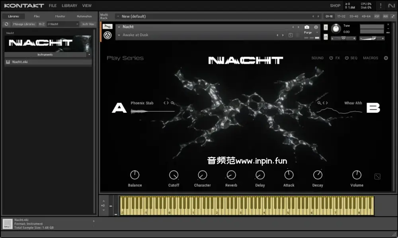Click the Instruments button under Nacht banner

click(x=45, y=55)
